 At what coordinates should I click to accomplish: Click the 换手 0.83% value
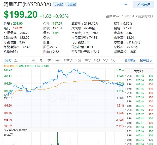click(128, 24)
